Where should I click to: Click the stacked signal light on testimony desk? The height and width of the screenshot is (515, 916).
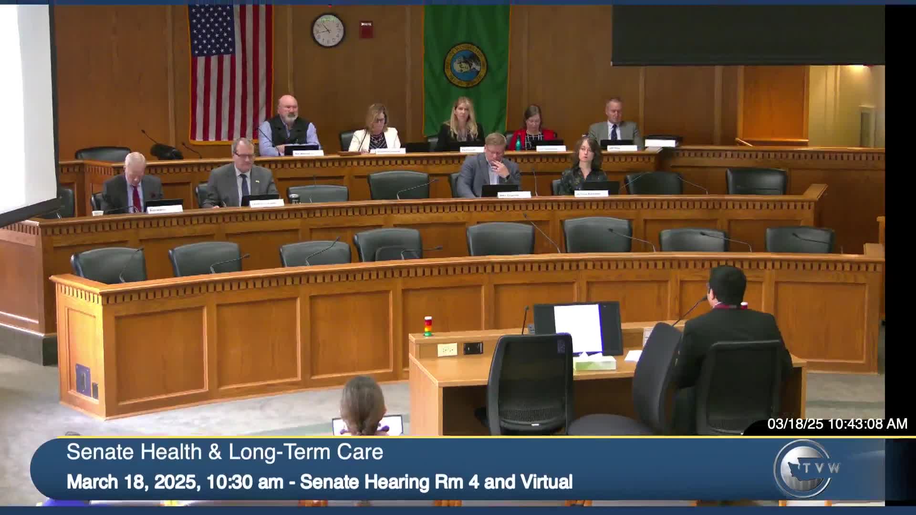[x=428, y=326]
